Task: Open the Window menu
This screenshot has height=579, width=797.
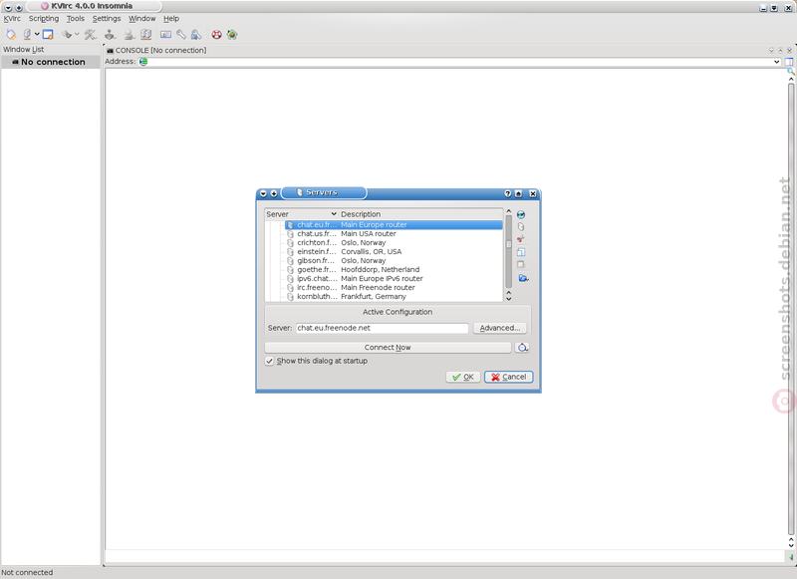Action: (x=141, y=19)
